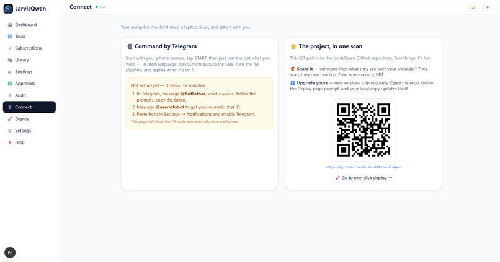Click the rocket icon in deploy button
The height and width of the screenshot is (262, 500).
pyautogui.click(x=337, y=178)
